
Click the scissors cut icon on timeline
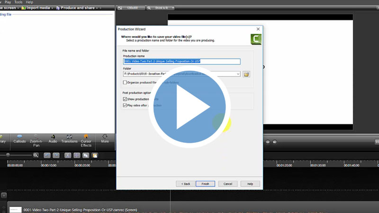point(68,155)
